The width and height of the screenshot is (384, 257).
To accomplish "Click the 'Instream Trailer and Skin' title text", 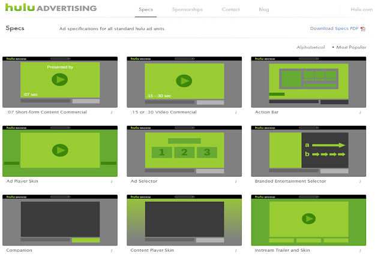I will (x=283, y=250).
